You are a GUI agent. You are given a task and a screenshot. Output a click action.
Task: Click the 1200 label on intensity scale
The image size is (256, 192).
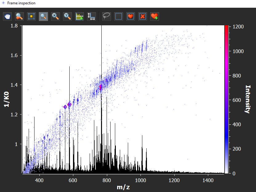(238, 27)
